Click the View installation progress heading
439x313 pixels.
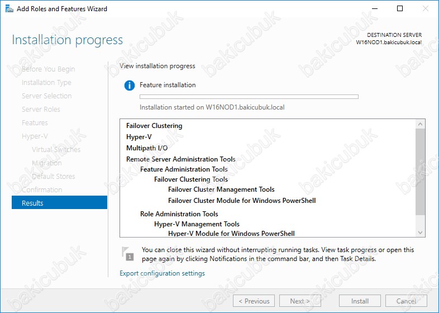point(158,66)
